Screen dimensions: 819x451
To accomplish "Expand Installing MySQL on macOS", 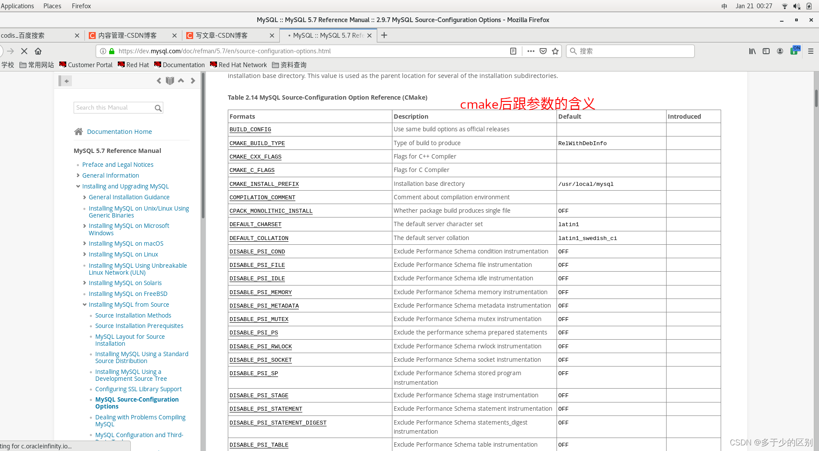I will 84,243.
